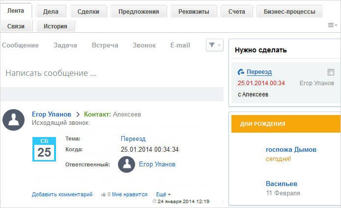
Task: Click the outgoing call icon next to Переезд
Action: click(241, 72)
